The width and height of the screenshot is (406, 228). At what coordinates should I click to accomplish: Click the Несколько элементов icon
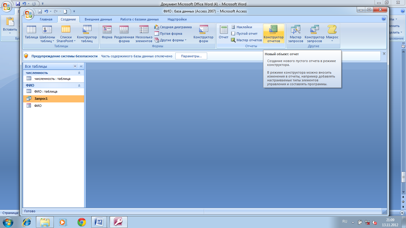(x=144, y=34)
